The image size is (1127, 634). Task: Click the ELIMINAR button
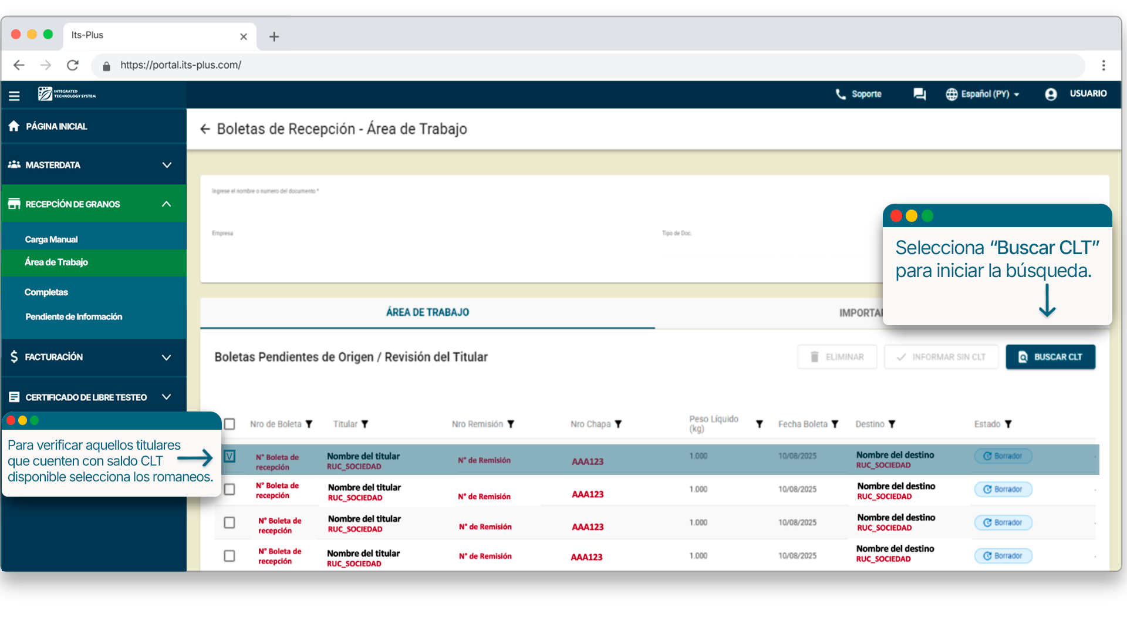[837, 358]
